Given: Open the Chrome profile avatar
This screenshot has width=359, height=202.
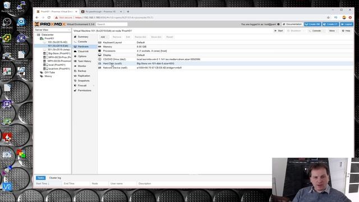Looking at the screenshot, I should (x=344, y=17).
